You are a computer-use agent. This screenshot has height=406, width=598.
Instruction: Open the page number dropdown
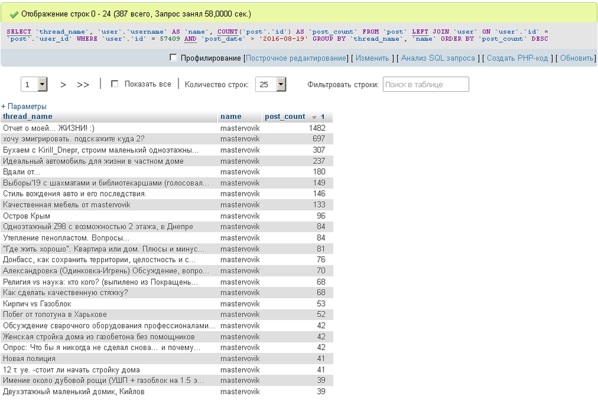pyautogui.click(x=42, y=85)
